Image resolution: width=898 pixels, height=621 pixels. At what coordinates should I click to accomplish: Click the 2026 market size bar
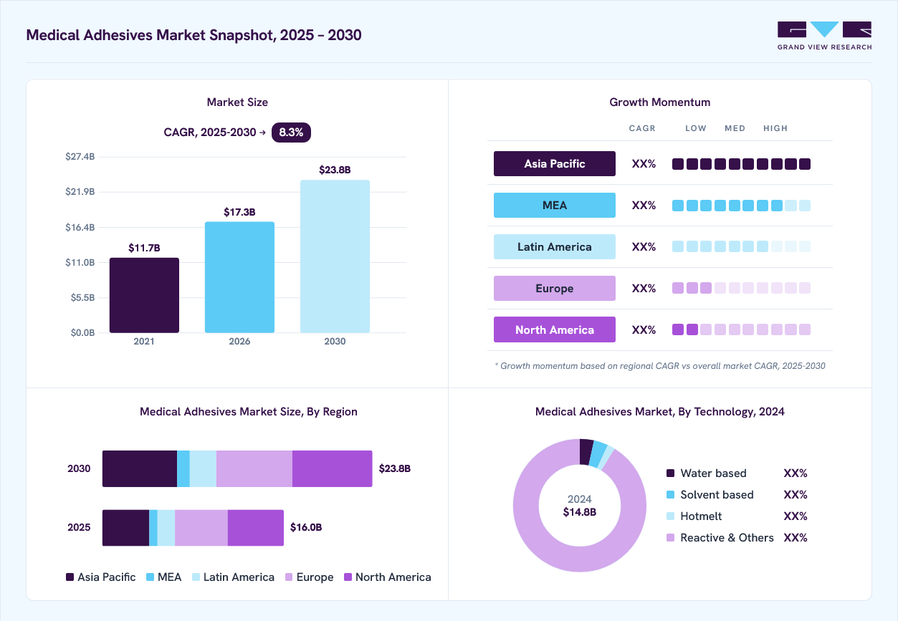pos(239,277)
